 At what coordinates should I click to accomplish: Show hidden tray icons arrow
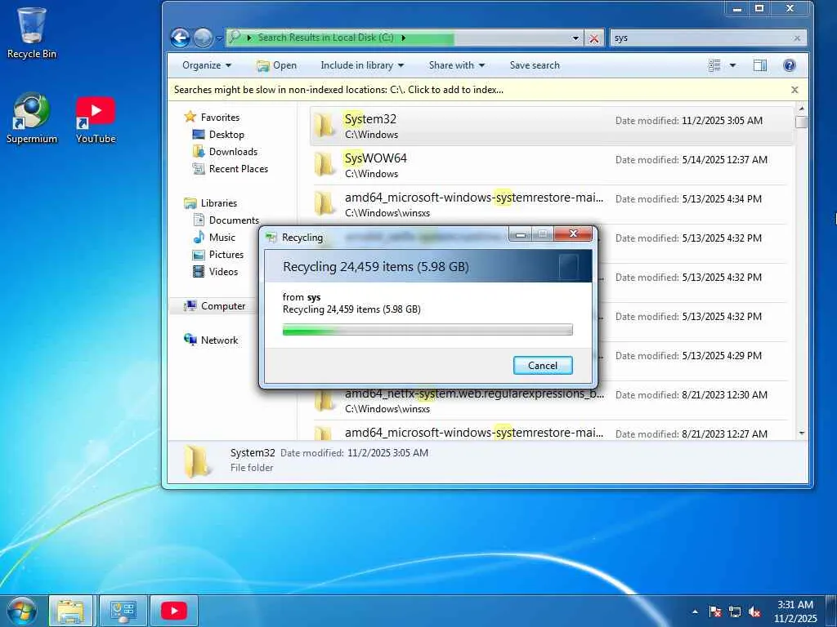(695, 611)
